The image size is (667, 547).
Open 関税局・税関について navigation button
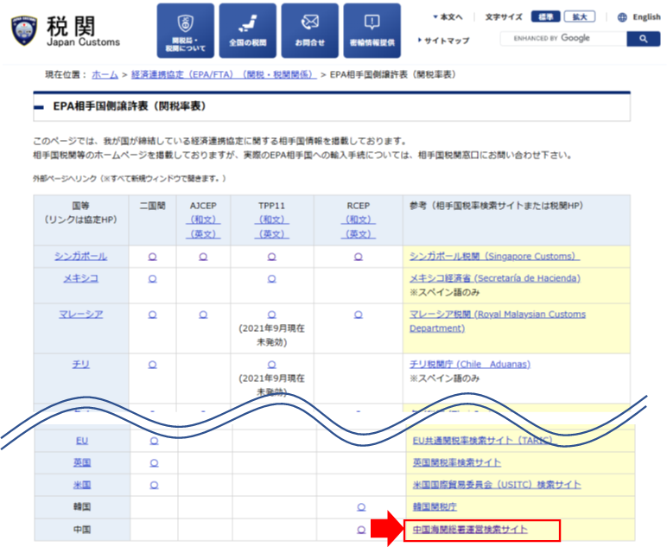pos(186,30)
